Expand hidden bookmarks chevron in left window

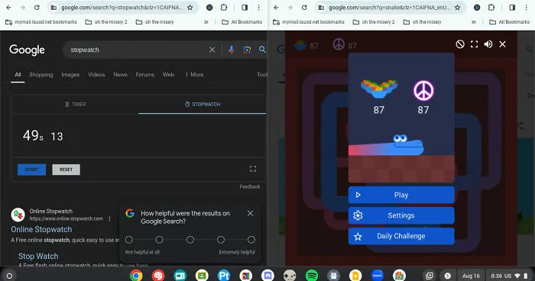pyautogui.click(x=206, y=22)
